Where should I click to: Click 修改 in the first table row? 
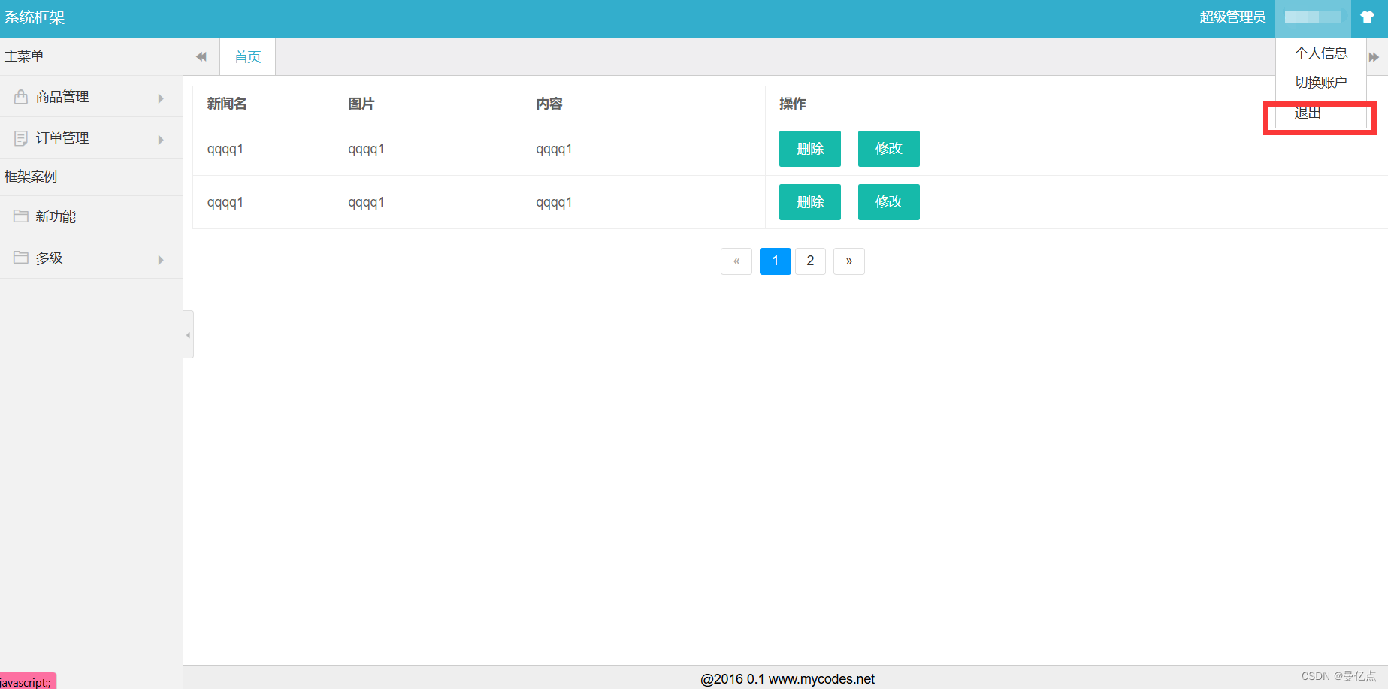coord(889,149)
